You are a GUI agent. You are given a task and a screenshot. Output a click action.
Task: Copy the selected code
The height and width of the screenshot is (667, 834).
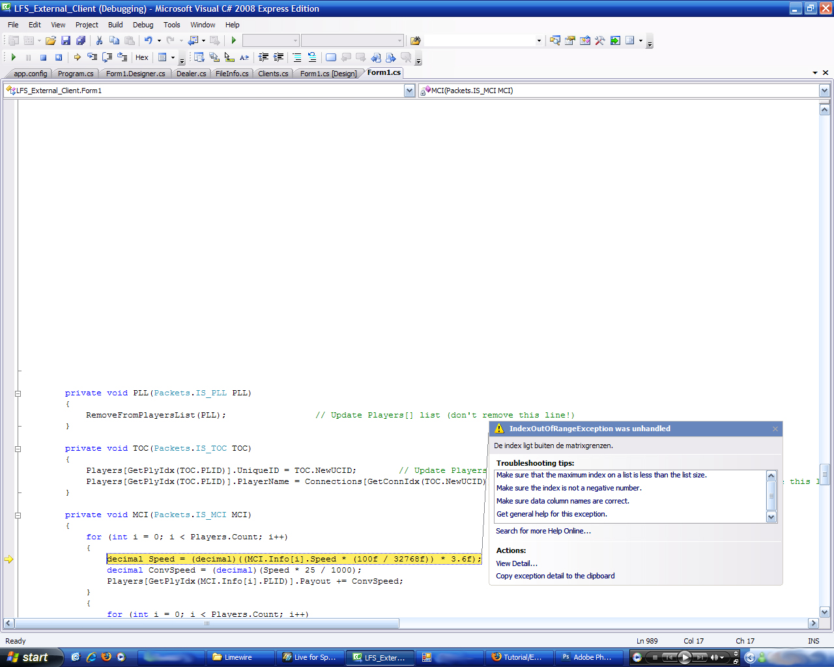click(x=114, y=40)
